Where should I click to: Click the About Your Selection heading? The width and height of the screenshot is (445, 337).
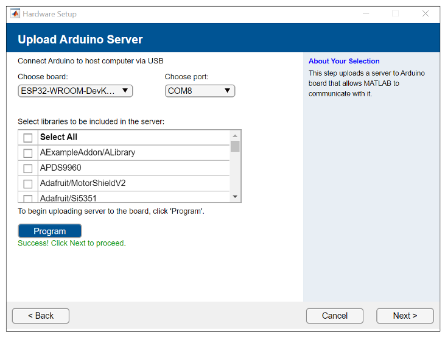(x=344, y=61)
